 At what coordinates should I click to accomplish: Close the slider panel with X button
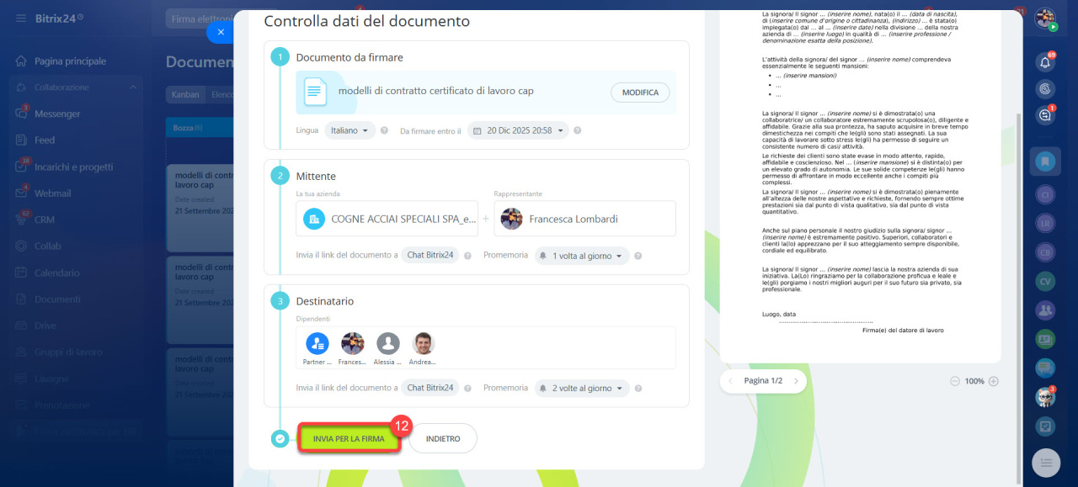pyautogui.click(x=220, y=32)
